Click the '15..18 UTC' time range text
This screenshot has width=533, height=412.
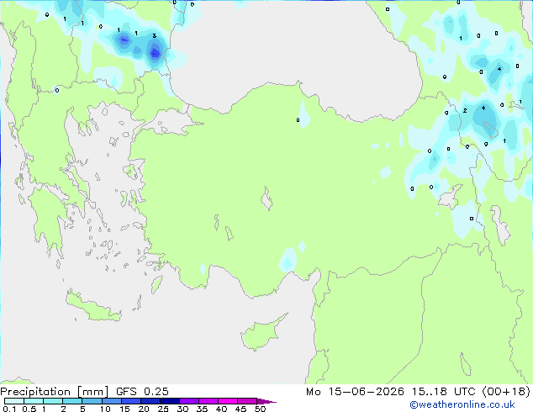[x=443, y=392]
